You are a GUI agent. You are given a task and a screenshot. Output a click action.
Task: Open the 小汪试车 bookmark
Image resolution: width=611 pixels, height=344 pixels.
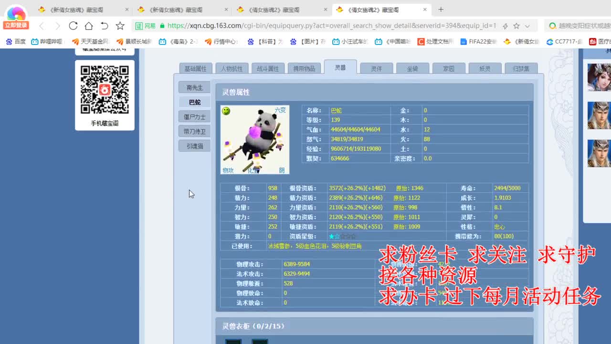(x=350, y=42)
